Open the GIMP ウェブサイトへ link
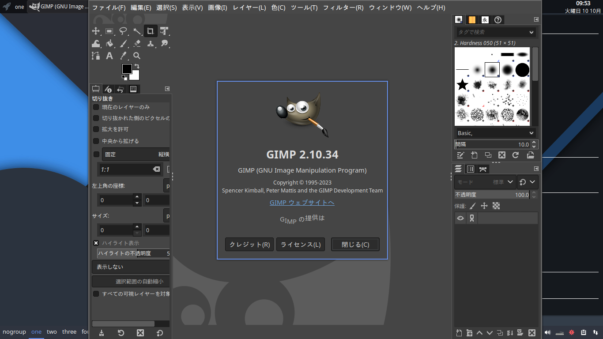603x339 pixels. (302, 203)
